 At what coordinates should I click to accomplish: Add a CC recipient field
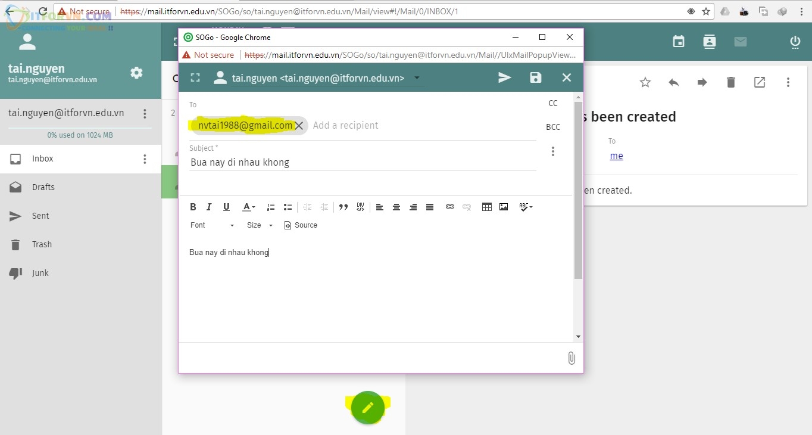553,103
